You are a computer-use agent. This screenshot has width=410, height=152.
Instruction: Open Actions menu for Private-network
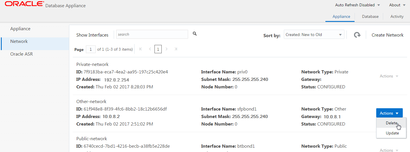click(389, 76)
